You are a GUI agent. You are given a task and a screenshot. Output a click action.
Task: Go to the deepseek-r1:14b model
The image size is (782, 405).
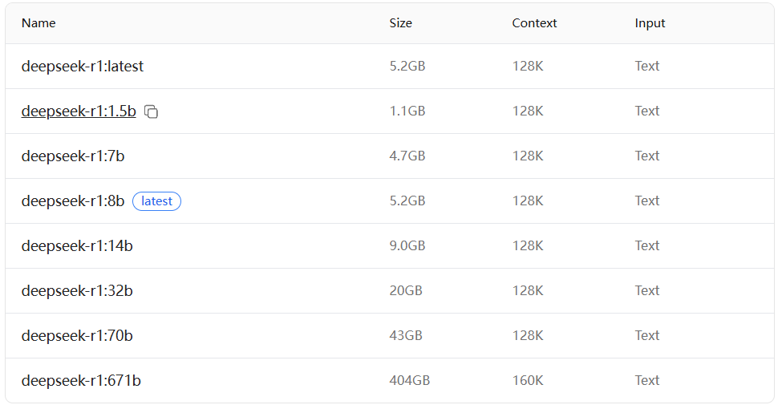tap(77, 246)
